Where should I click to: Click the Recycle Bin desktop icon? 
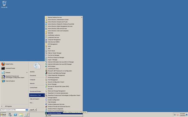(x=4, y=4)
